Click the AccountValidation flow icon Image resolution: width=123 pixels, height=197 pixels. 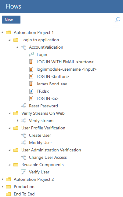24,47
